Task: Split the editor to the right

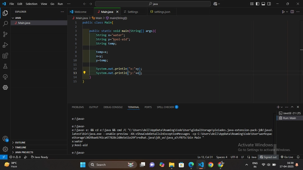Action: click(x=292, y=12)
